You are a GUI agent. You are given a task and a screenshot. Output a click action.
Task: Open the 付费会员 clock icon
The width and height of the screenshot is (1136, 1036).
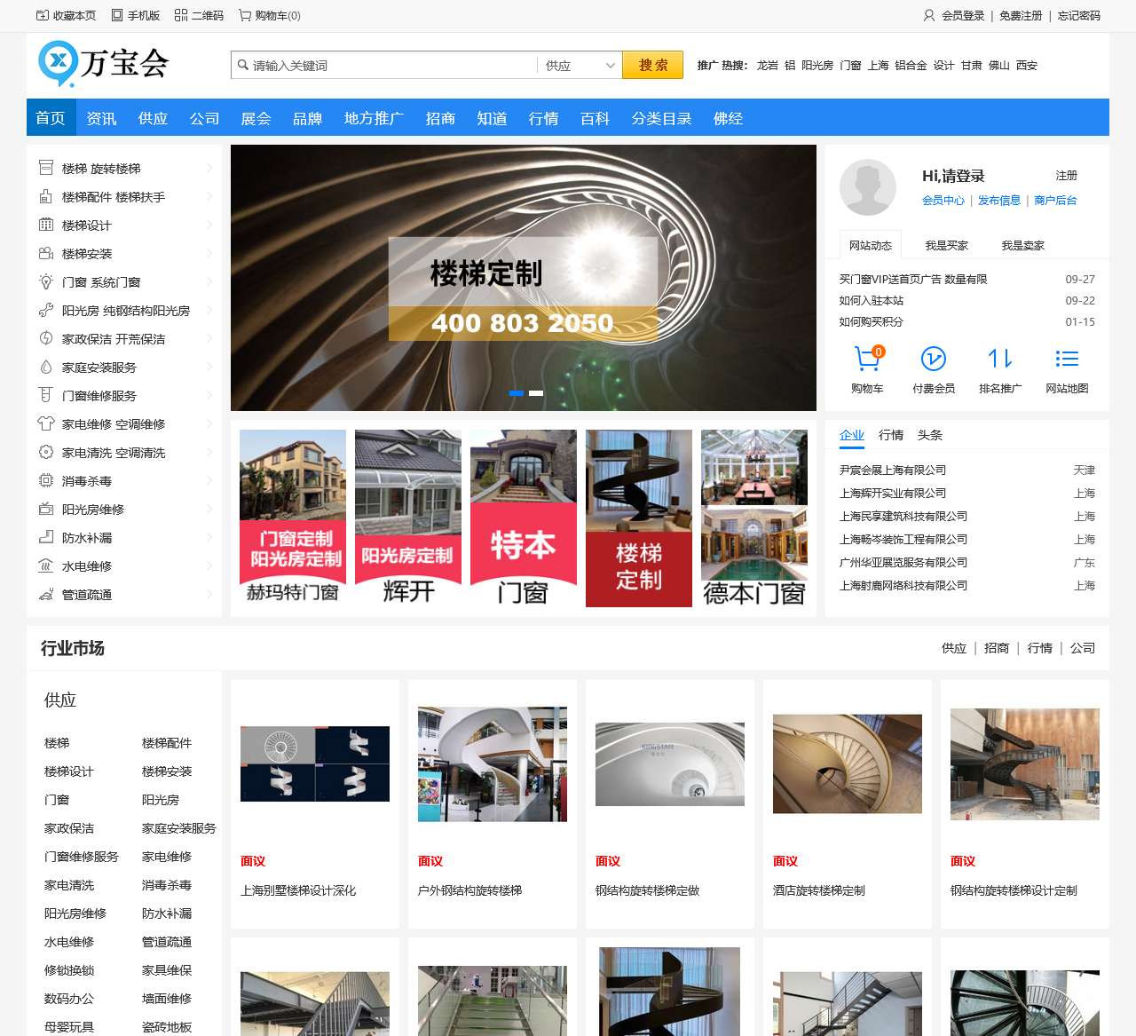[x=933, y=359]
